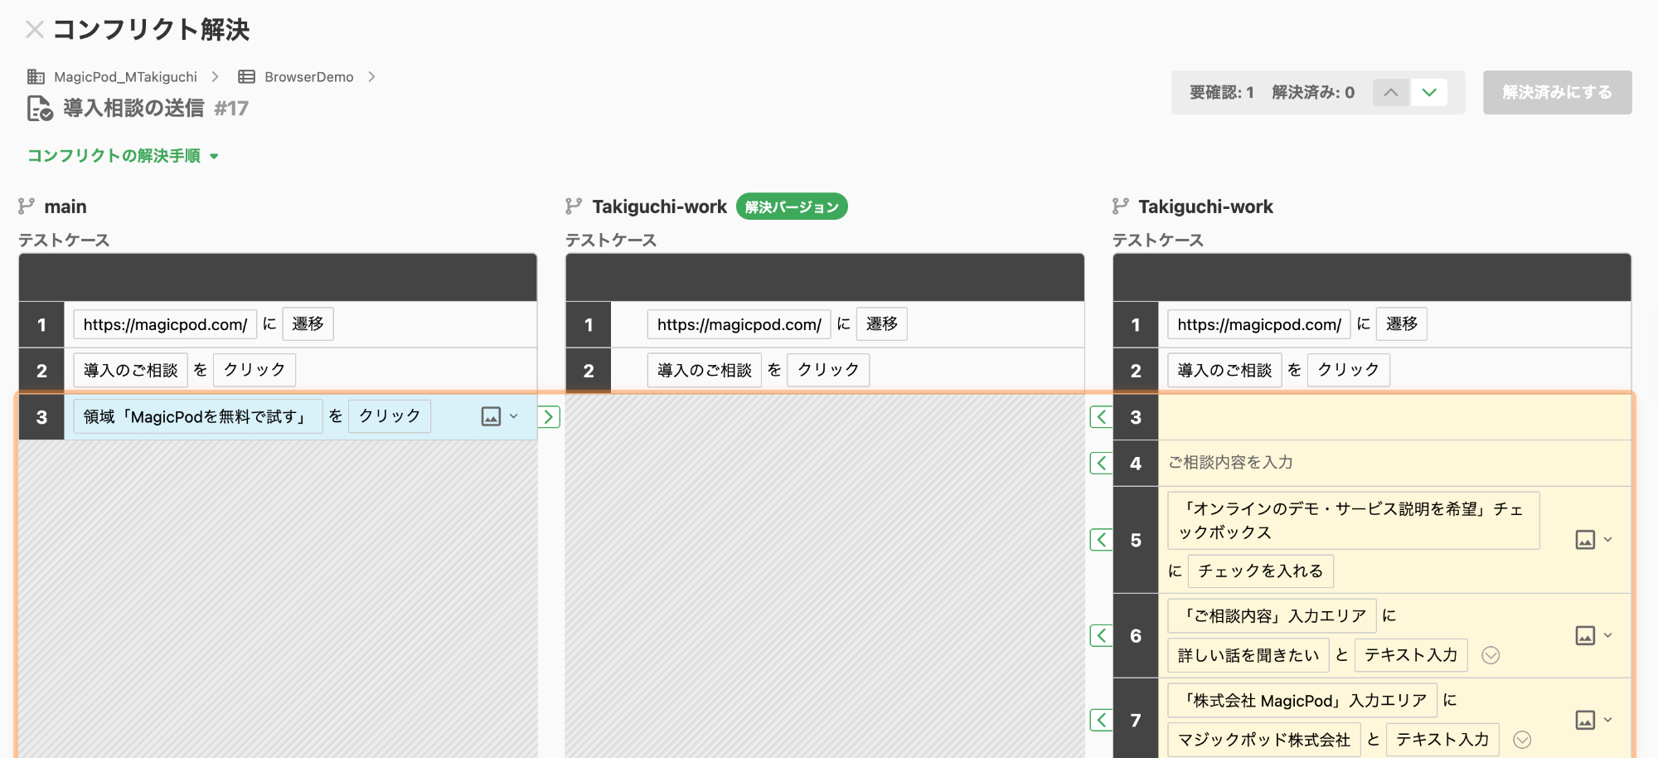Apply Takiguchi-work step 3 with left arrow
Screen dimensions: 1658x758
(x=1101, y=416)
